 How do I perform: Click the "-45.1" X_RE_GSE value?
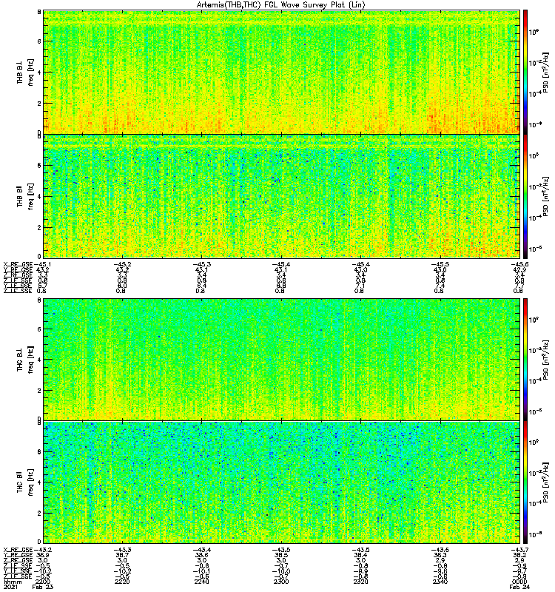(x=42, y=264)
